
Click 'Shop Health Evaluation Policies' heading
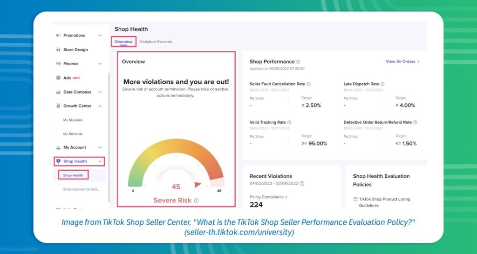click(381, 180)
